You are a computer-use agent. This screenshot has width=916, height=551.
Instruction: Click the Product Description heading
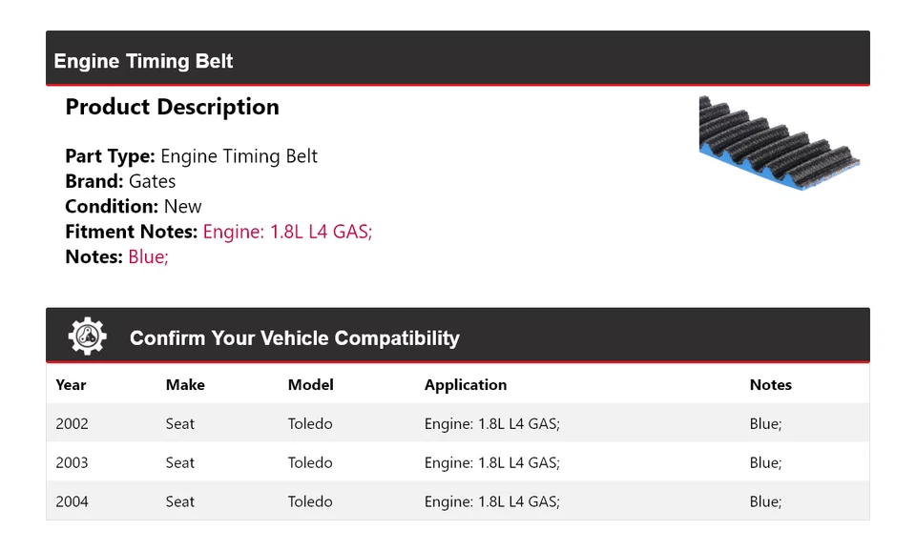(172, 107)
